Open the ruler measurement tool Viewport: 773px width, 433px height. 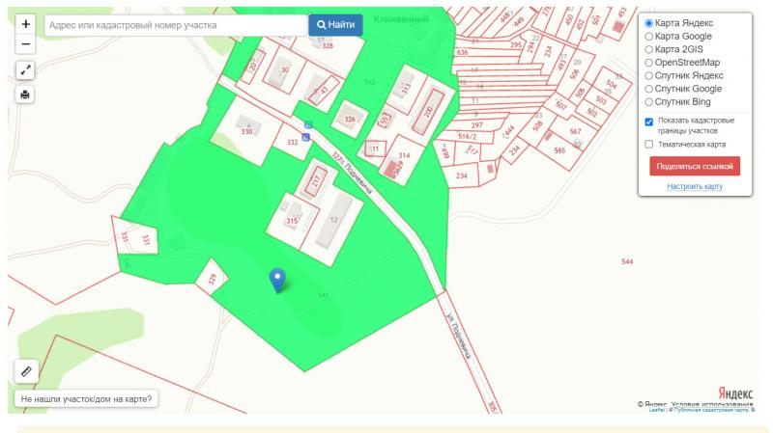point(26,369)
